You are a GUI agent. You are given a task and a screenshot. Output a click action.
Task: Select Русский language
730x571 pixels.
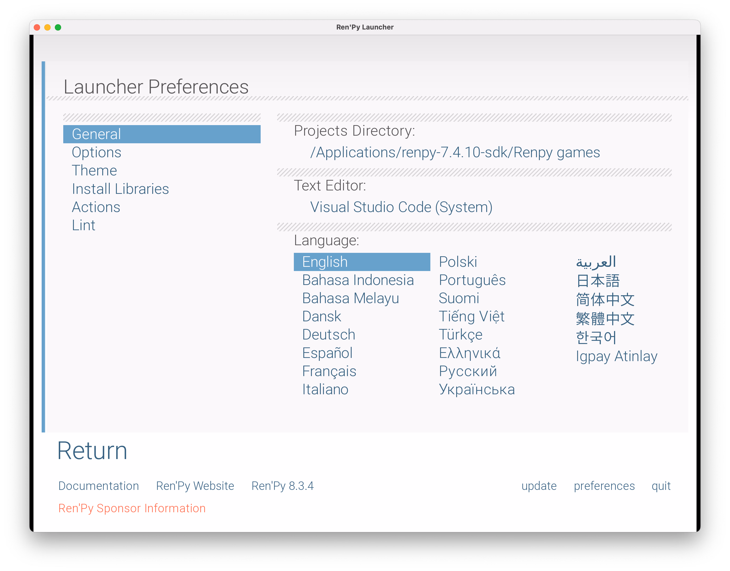click(x=468, y=371)
